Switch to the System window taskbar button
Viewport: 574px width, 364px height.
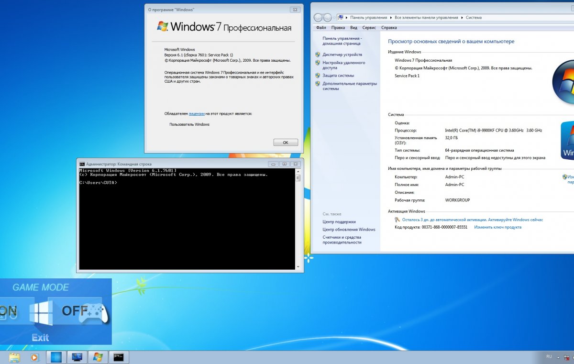point(77,357)
